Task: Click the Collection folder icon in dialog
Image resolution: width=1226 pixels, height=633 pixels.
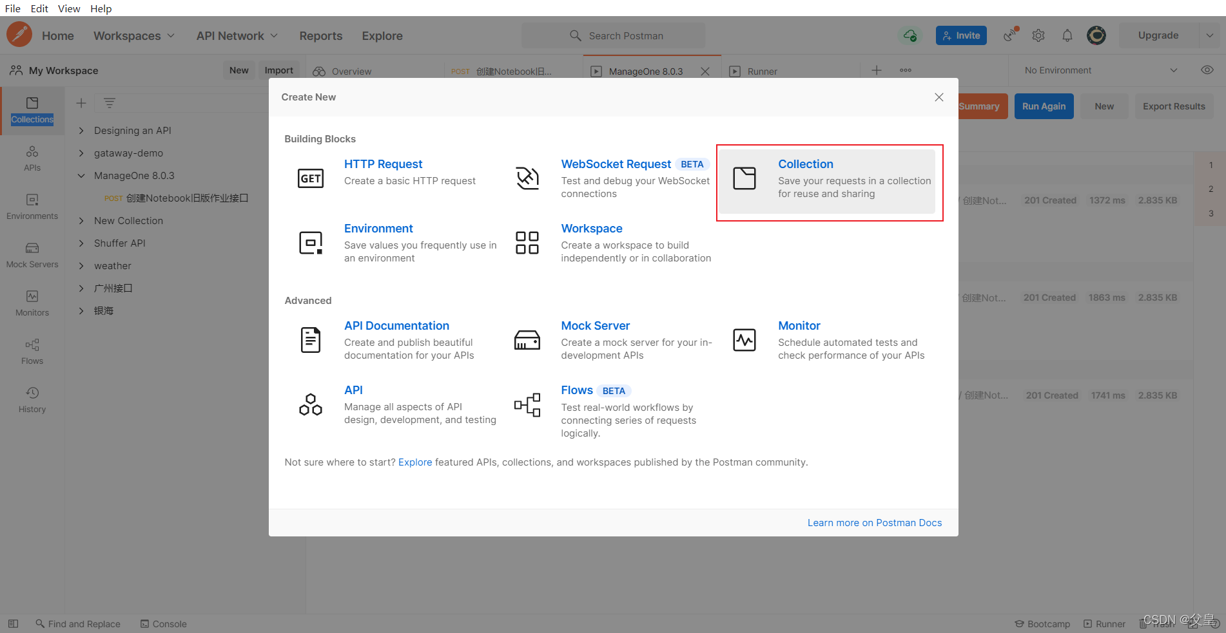Action: pos(744,178)
